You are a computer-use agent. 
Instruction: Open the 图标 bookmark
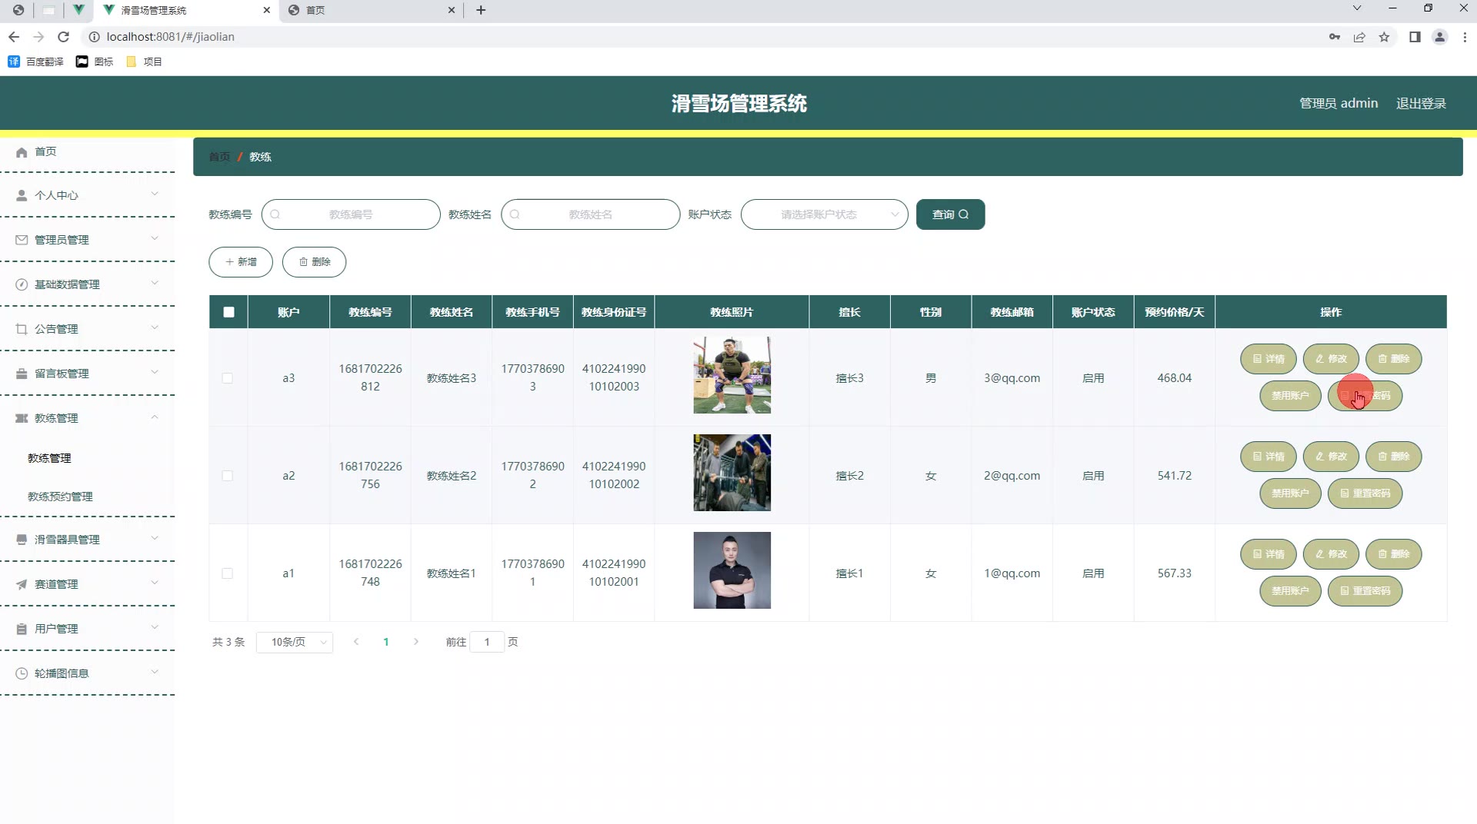(95, 61)
